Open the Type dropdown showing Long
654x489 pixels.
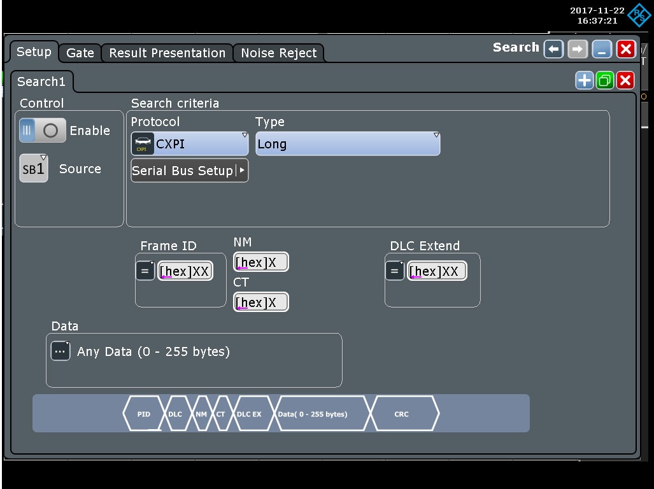(347, 143)
